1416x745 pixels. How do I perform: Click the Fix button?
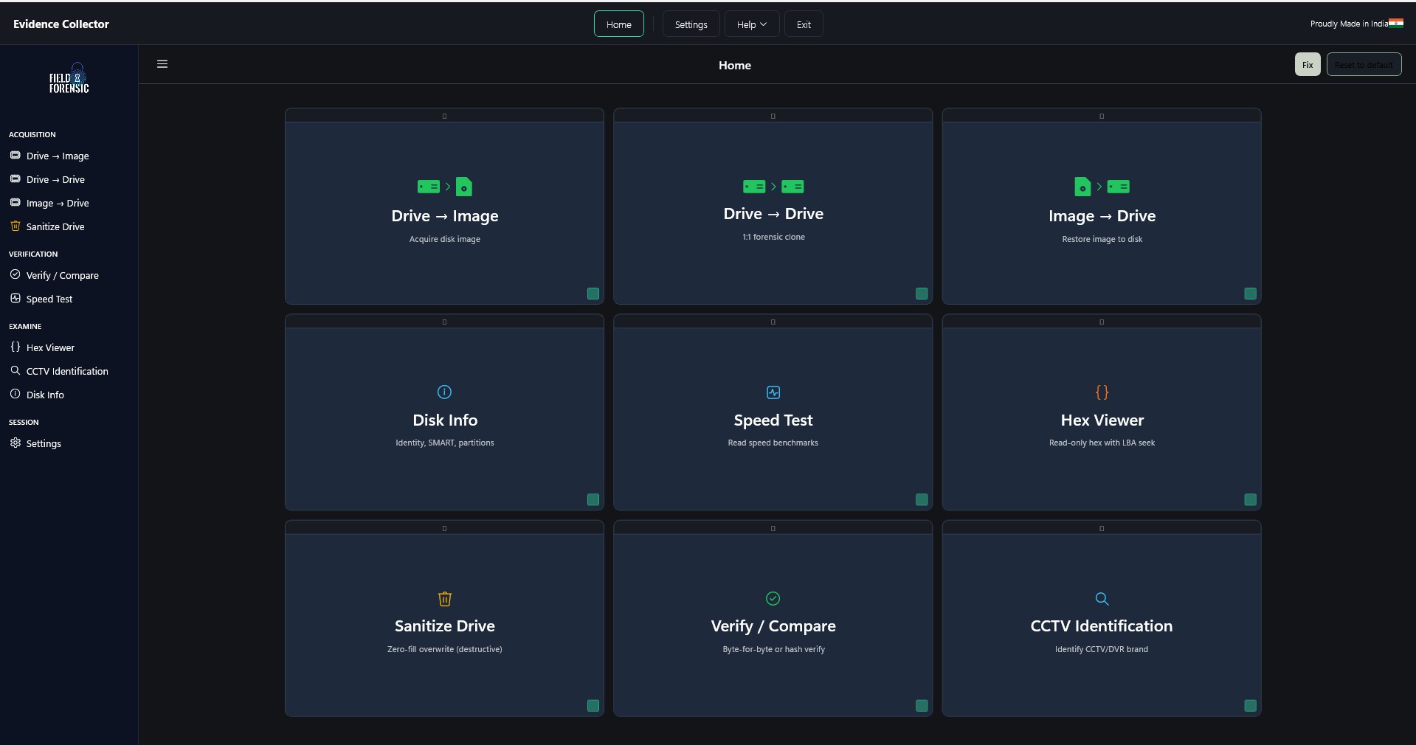[1308, 64]
